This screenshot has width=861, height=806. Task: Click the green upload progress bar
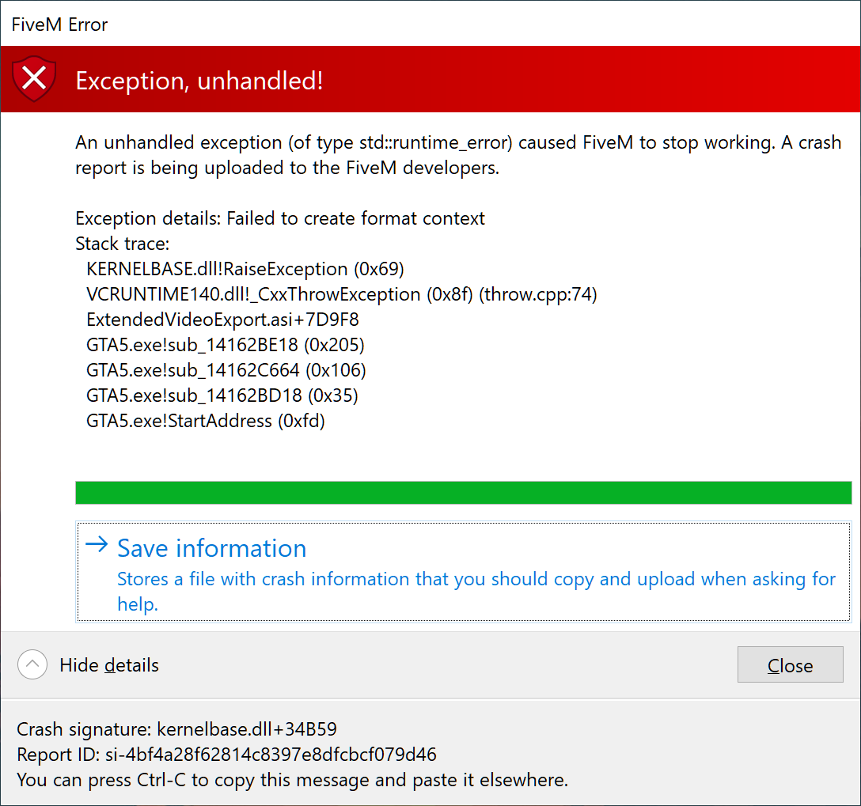click(463, 492)
